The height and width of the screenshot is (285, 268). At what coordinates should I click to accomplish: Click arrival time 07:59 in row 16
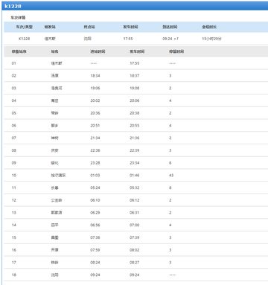[x=95, y=250]
